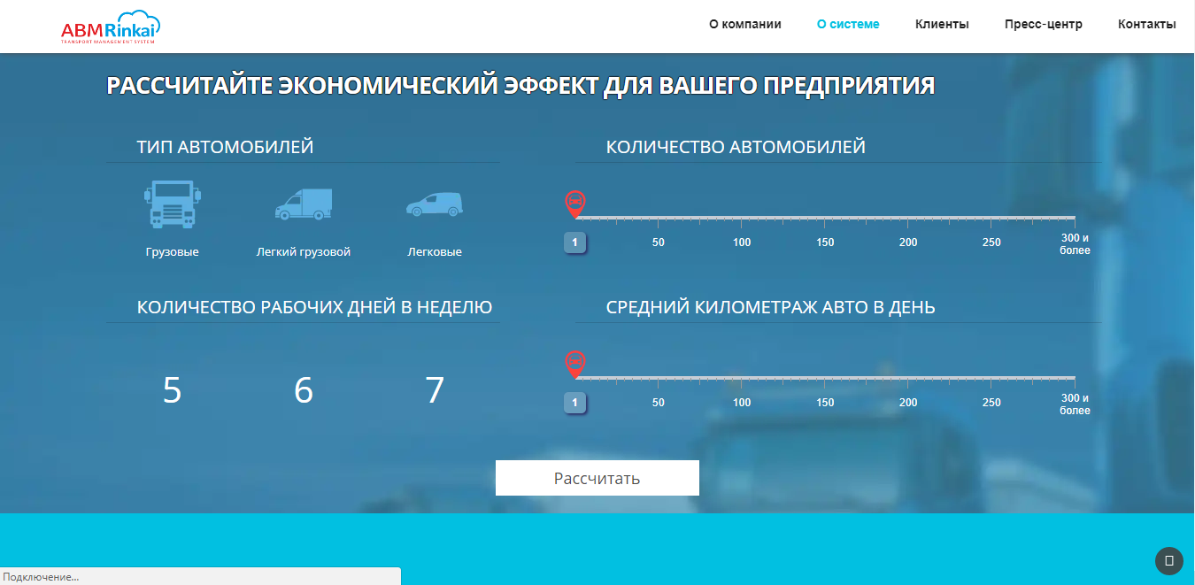
Task: Select the Грузовые truck icon
Action: tap(173, 204)
